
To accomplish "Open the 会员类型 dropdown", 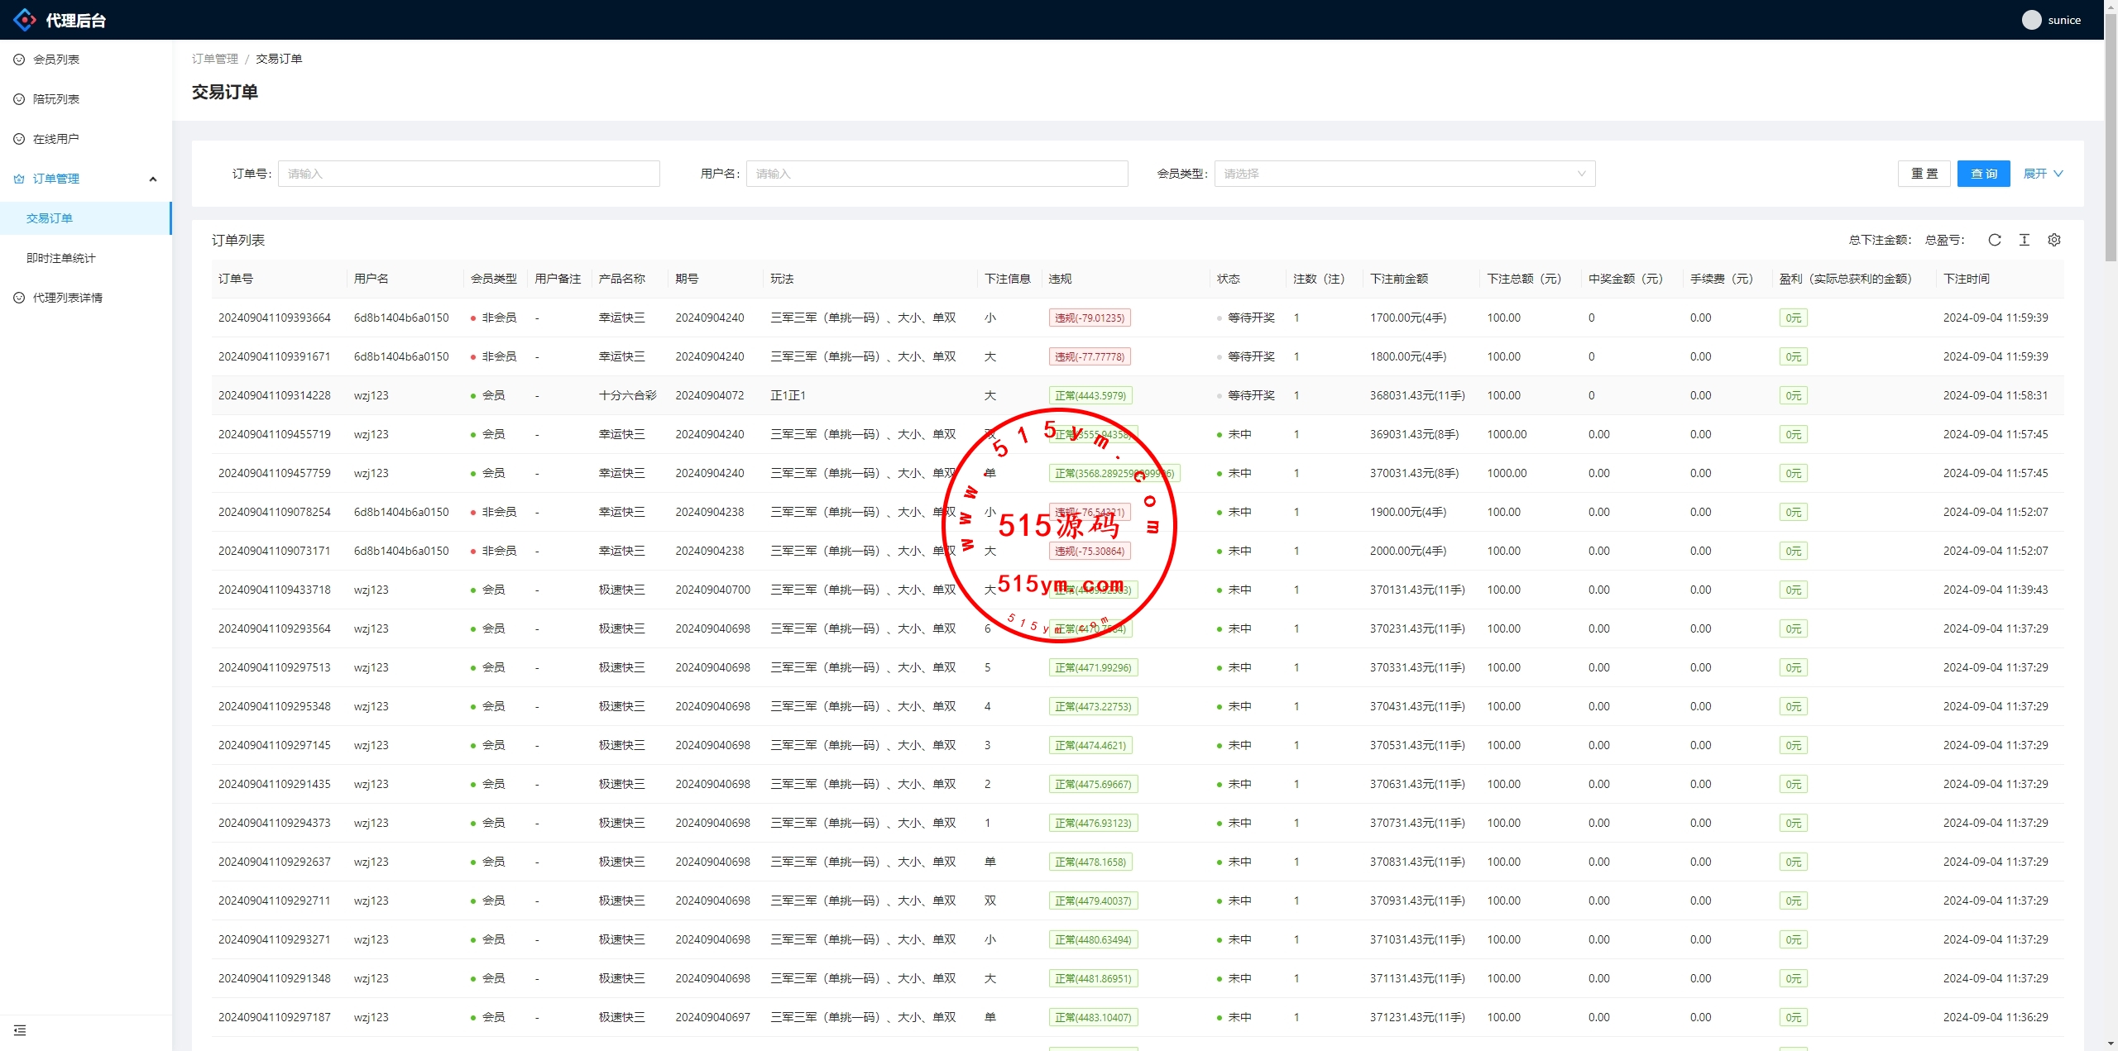I will coord(1404,174).
